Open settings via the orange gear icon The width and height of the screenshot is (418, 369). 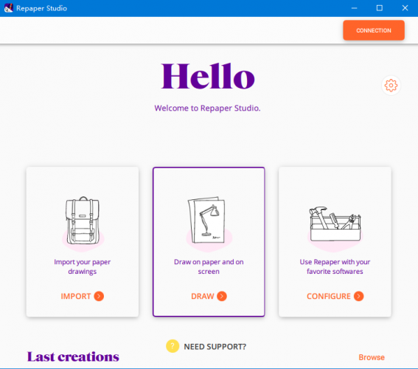pos(391,86)
